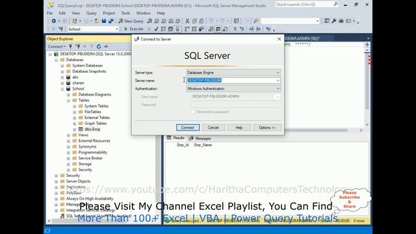Image resolution: width=416 pixels, height=234 pixels.
Task: Select the Programmability folder
Action: pos(92,152)
